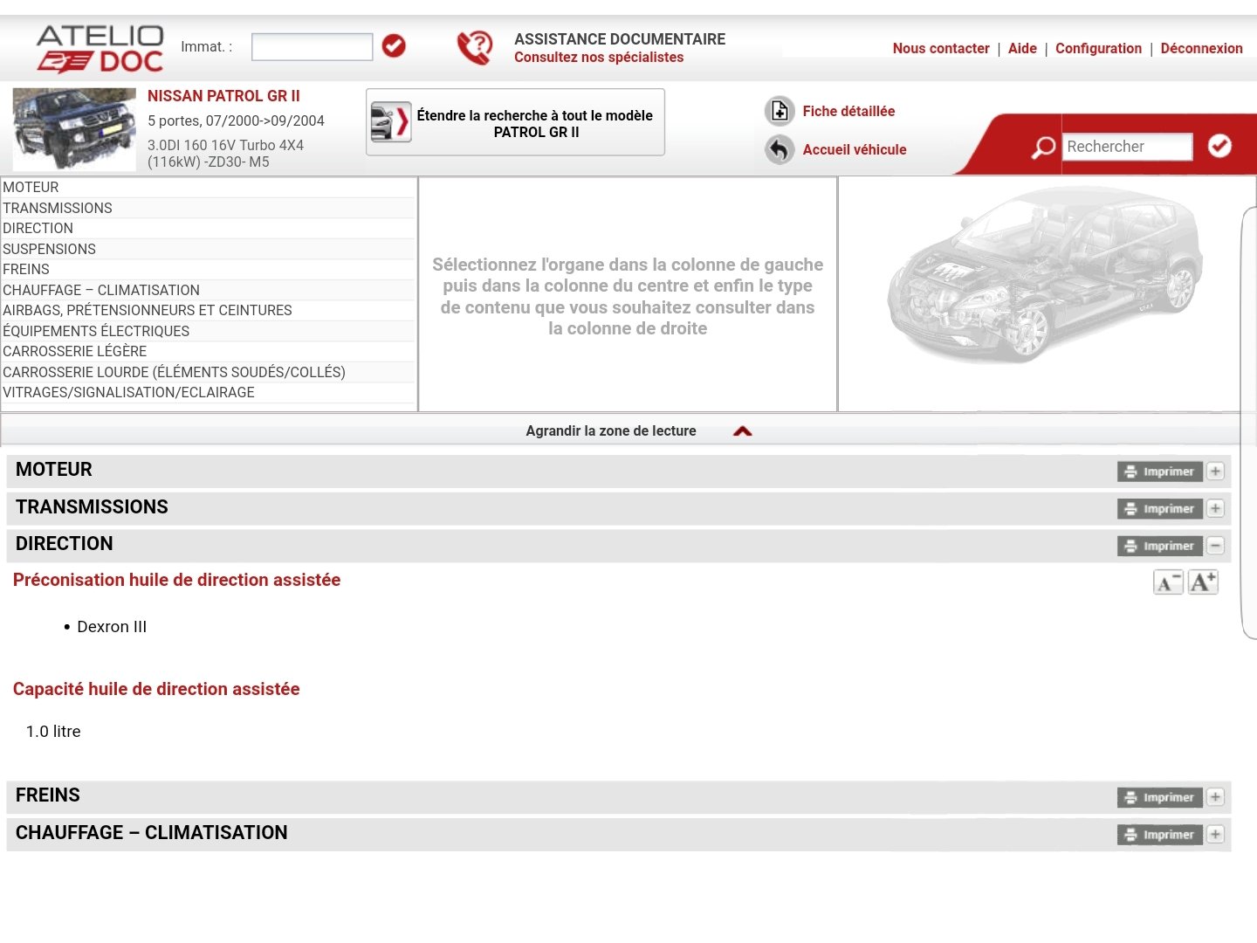Open the Configuration link

(1098, 49)
